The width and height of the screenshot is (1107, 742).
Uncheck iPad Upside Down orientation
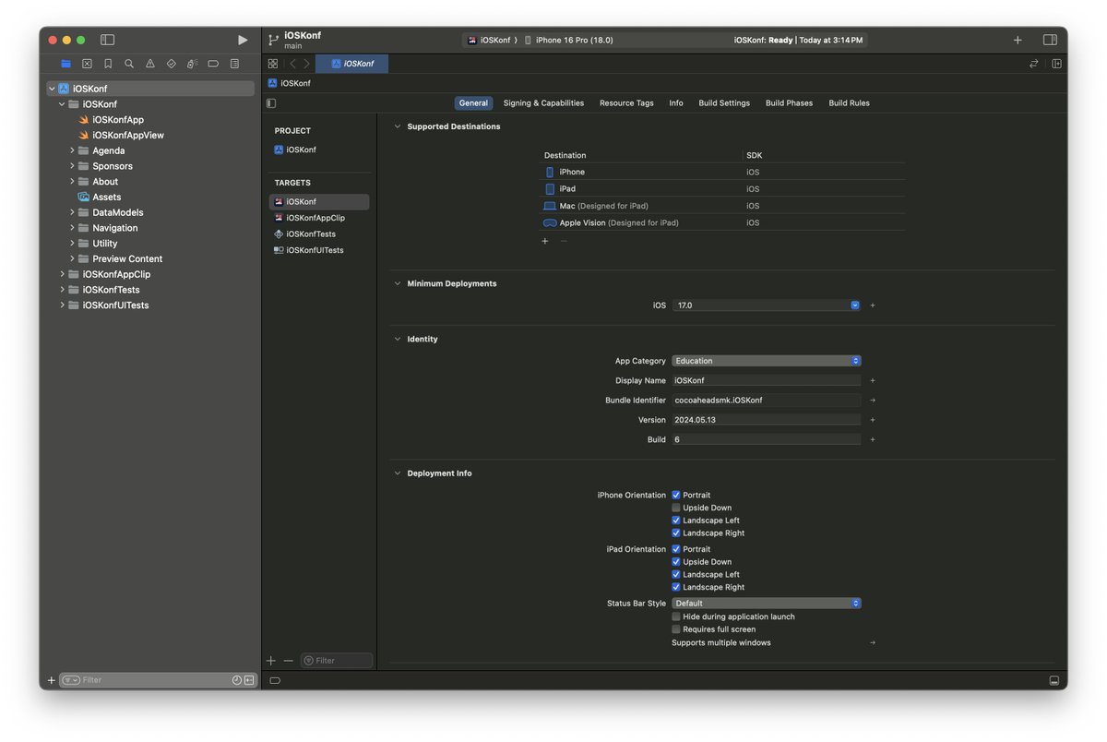676,562
